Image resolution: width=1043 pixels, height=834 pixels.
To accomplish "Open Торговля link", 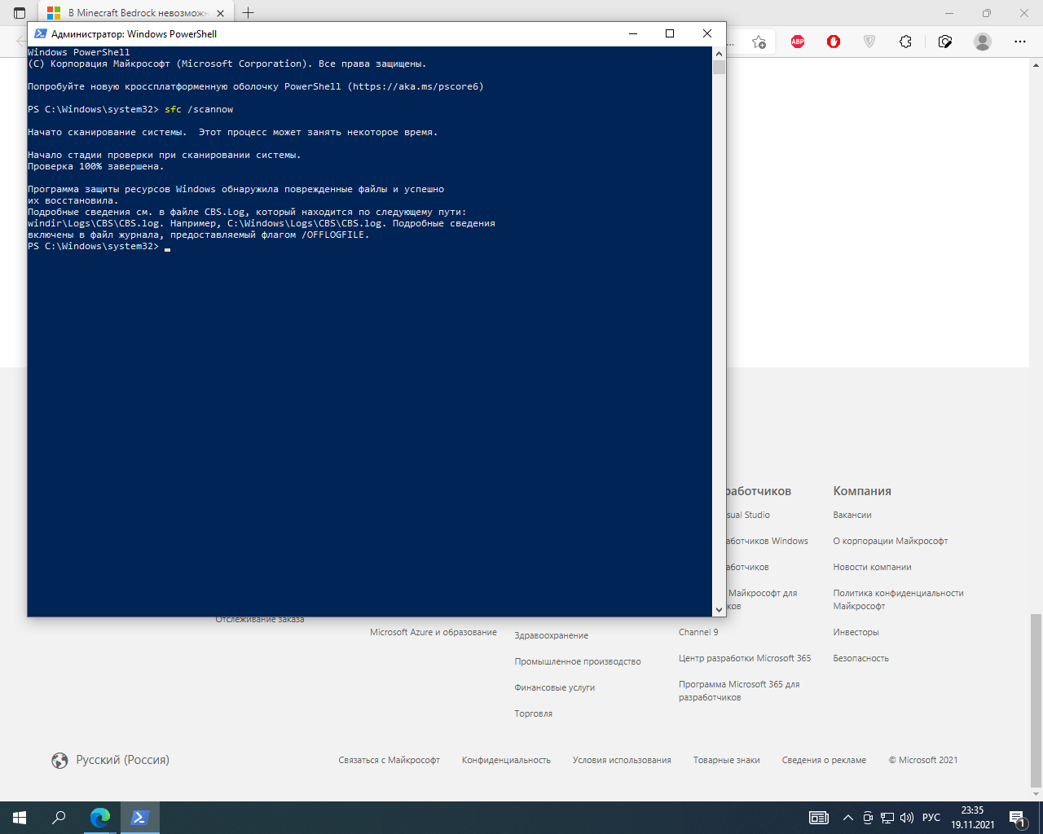I will click(533, 713).
